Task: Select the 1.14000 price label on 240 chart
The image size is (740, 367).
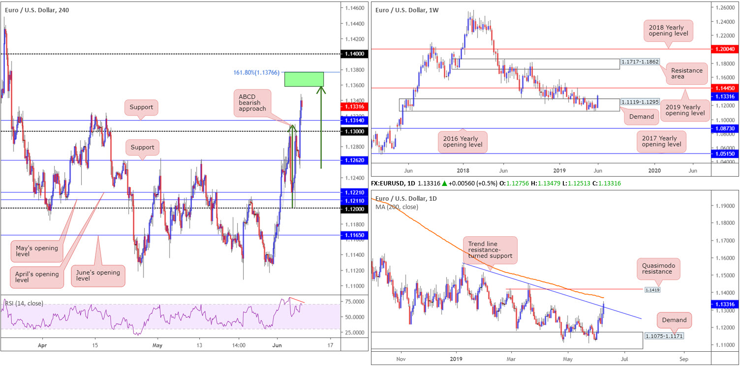Action: [x=355, y=54]
